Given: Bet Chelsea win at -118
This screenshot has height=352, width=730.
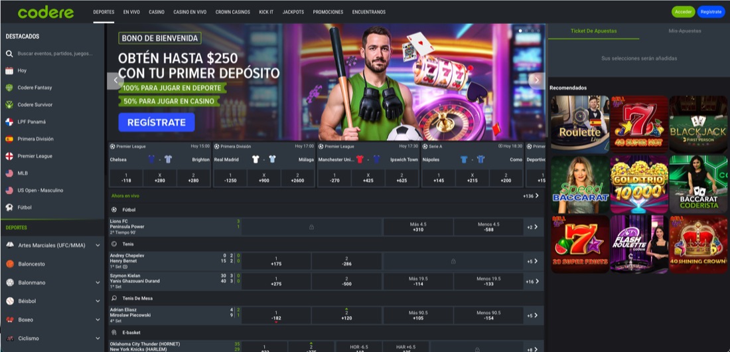Looking at the screenshot, I should click(125, 178).
